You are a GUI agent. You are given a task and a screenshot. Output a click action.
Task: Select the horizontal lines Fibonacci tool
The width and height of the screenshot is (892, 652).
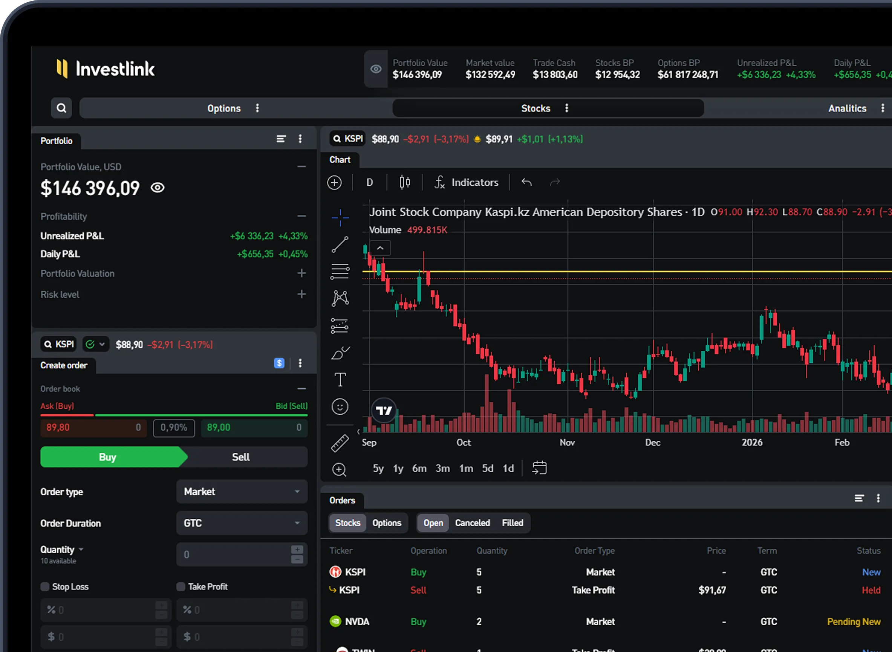pos(340,272)
